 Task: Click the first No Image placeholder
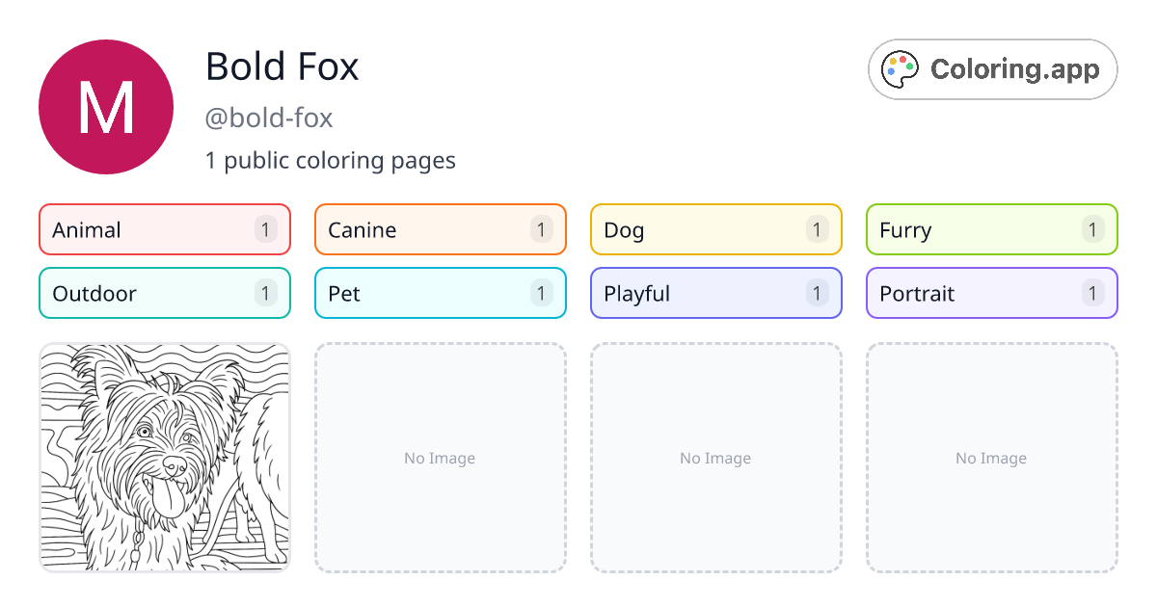(x=440, y=459)
